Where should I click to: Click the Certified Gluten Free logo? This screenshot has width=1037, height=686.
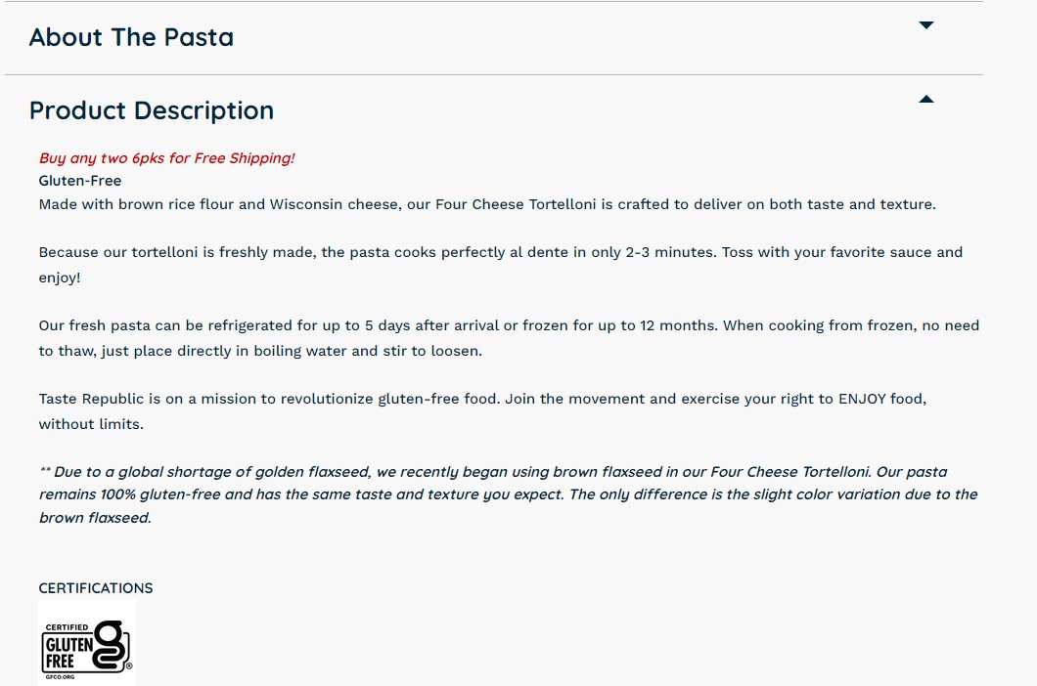(x=87, y=644)
